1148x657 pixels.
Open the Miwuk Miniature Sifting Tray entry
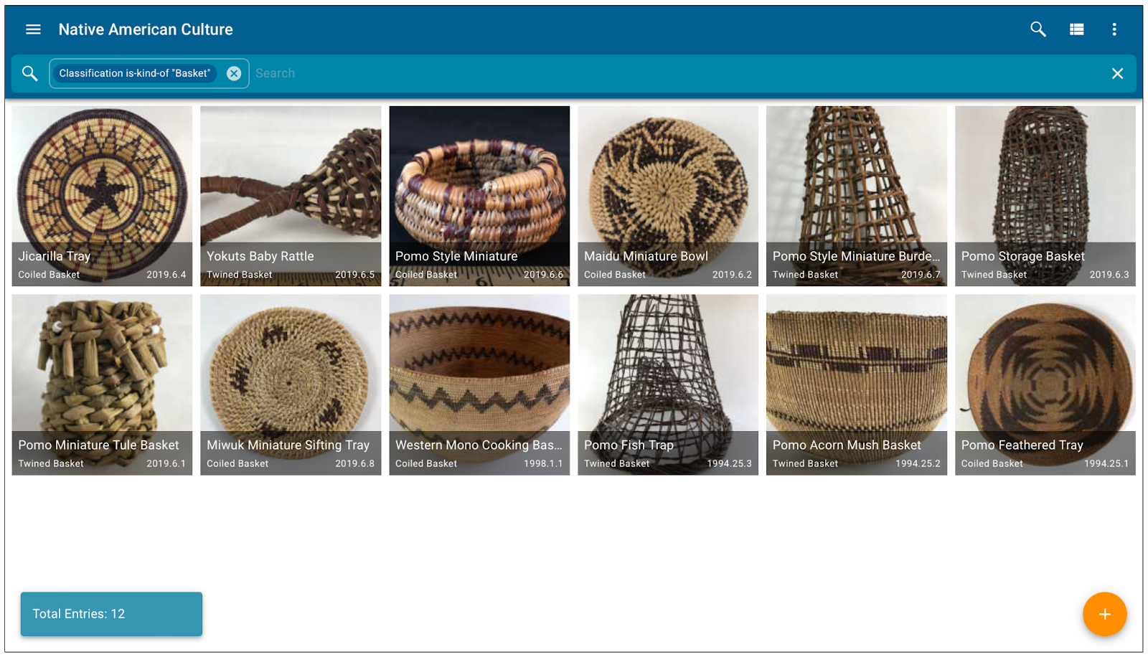coord(291,385)
